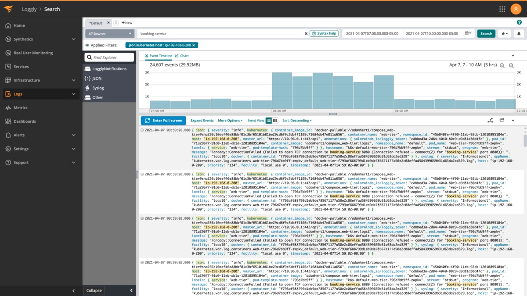527x296 pixels.
Task: Zoom in on the event timeline
Action: [x=511, y=65]
